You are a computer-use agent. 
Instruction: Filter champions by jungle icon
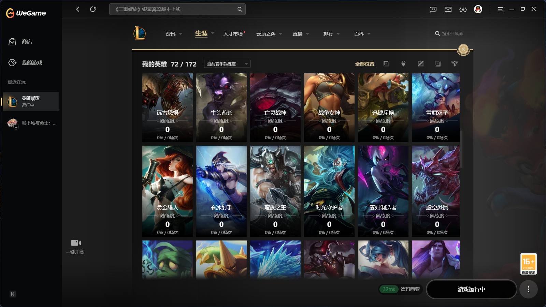click(x=403, y=63)
